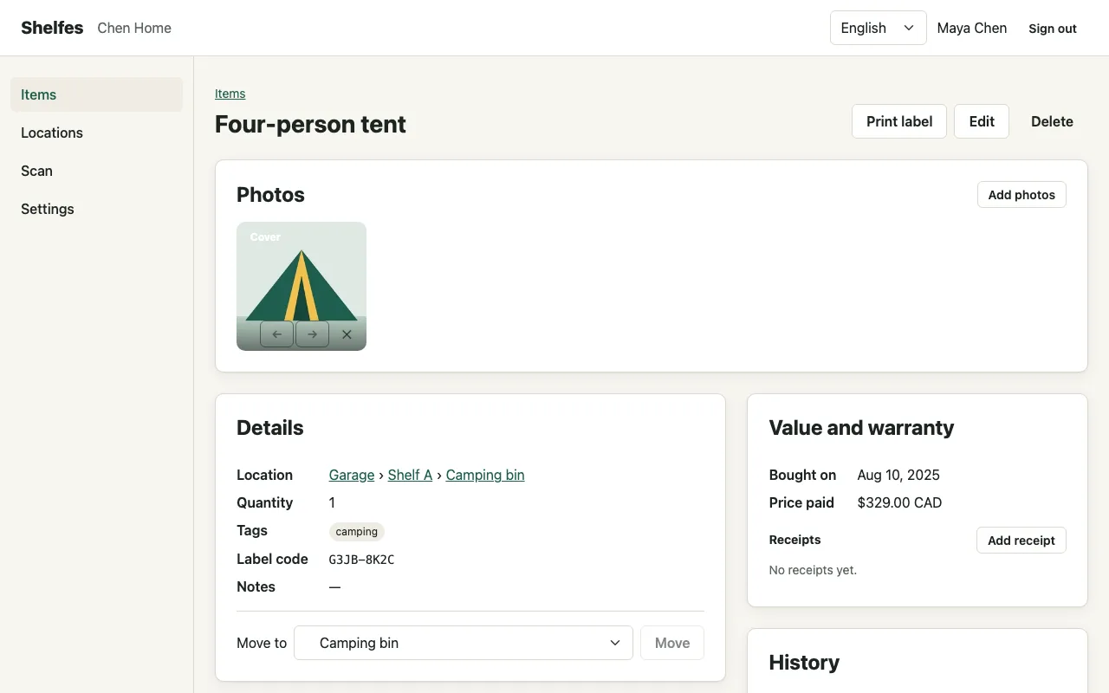Click the Four-person tent title
Screen dimensions: 1109x693
click(x=310, y=124)
